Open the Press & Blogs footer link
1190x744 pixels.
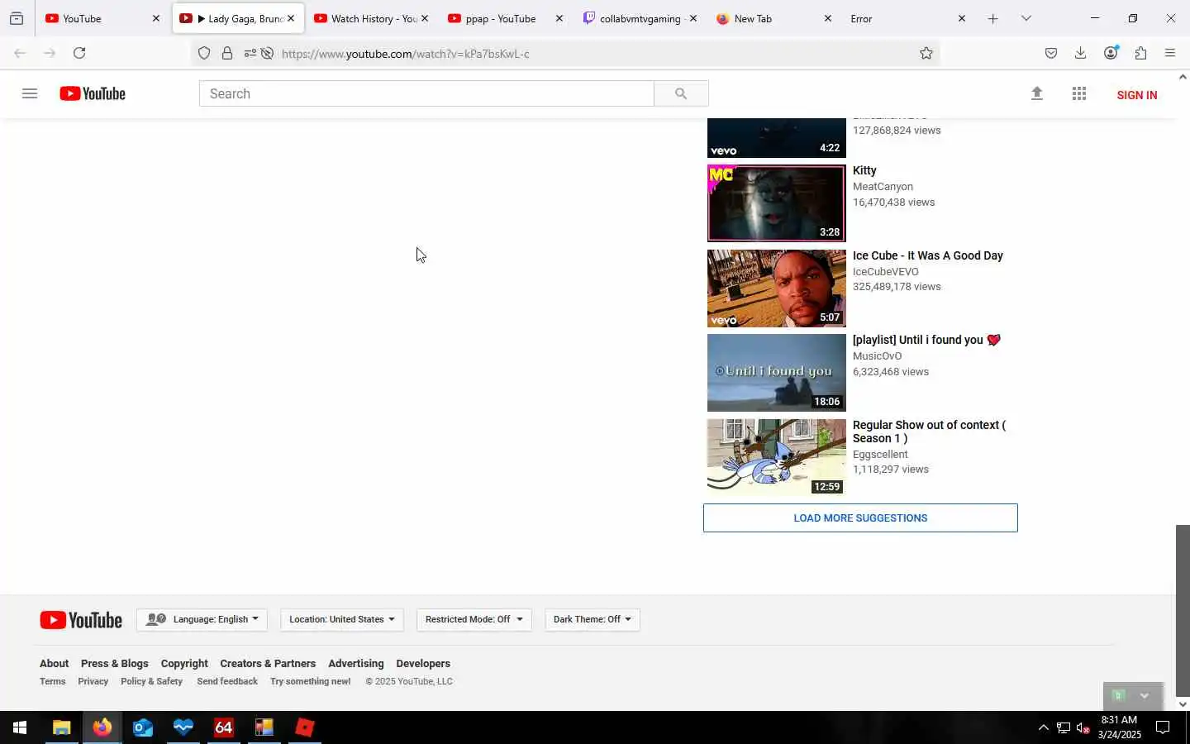[115, 664]
